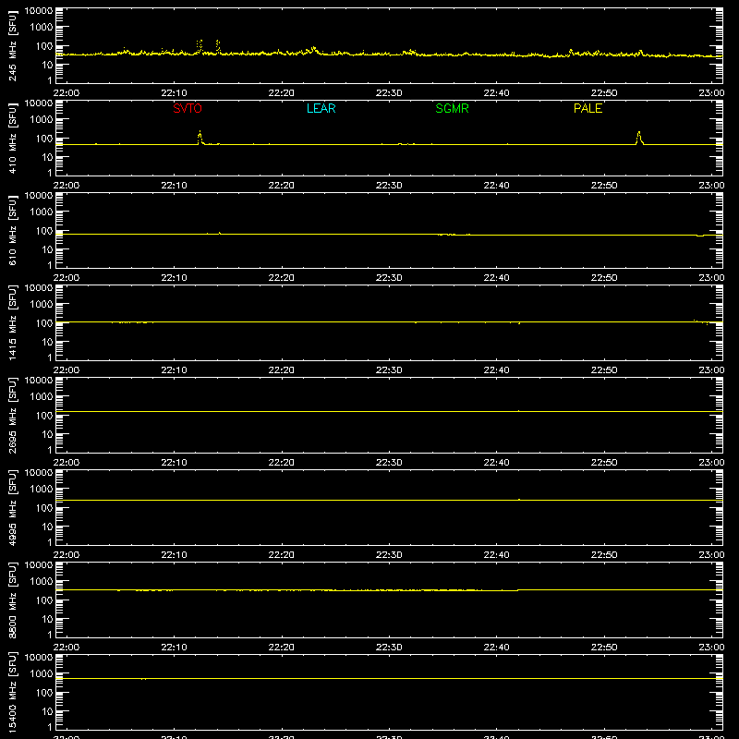Select 22:10 label under the 410 MHz plot
Screen dimensions: 739x739
pos(174,186)
